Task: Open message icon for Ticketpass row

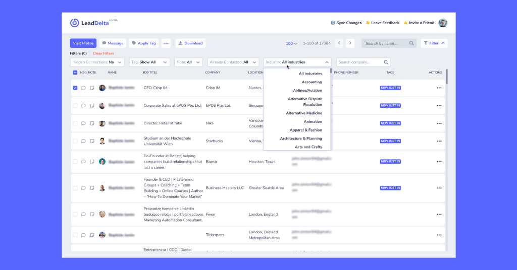Action: (83, 235)
